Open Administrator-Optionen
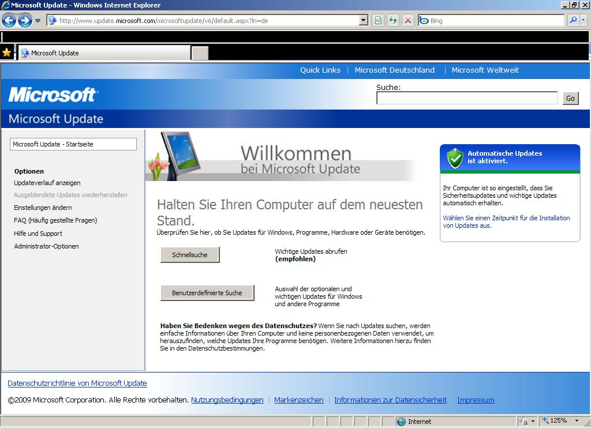 click(x=46, y=246)
